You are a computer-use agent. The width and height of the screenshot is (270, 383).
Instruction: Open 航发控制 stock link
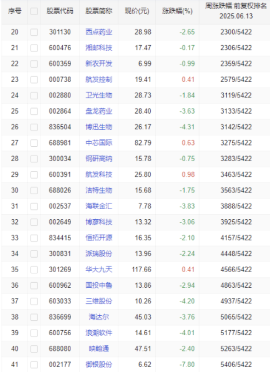(x=99, y=79)
